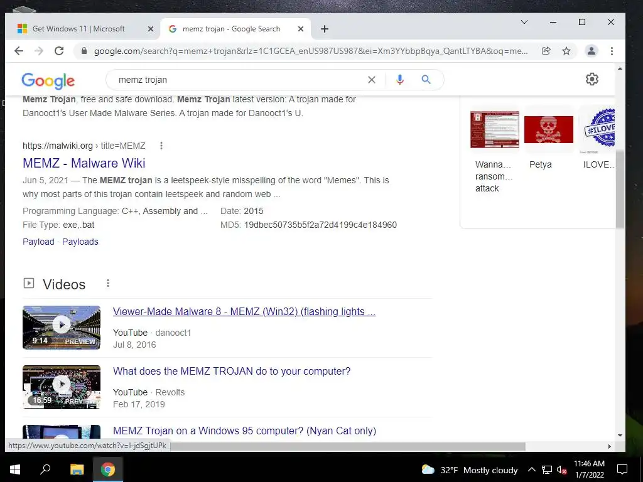This screenshot has width=643, height=482.
Task: Bookmark this page with the star
Action: tap(566, 51)
